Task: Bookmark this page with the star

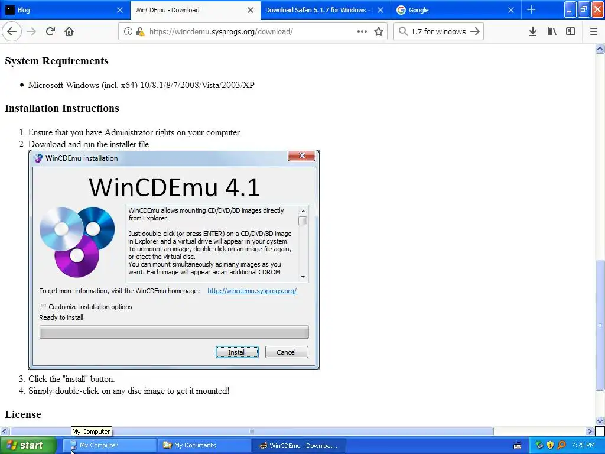Action: 379,31
